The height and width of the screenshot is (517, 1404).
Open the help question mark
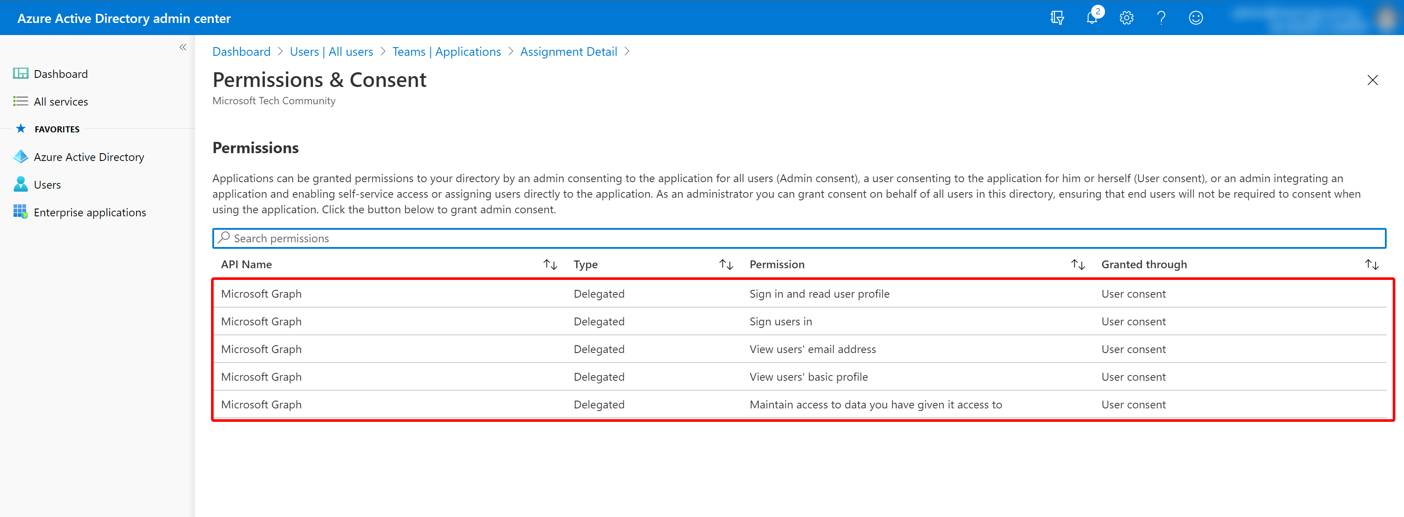tap(1161, 18)
